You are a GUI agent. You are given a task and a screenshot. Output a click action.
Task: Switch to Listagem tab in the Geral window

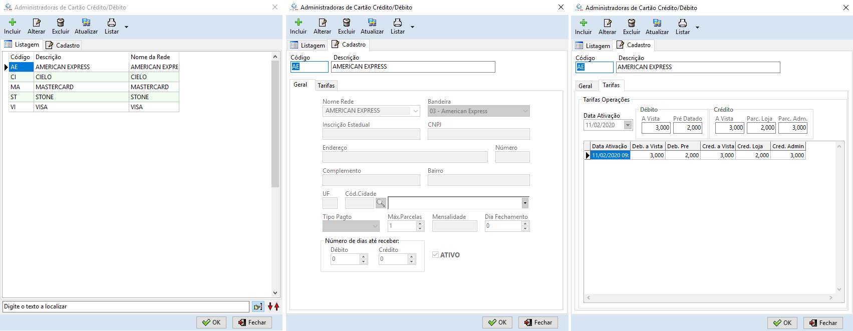click(x=308, y=46)
